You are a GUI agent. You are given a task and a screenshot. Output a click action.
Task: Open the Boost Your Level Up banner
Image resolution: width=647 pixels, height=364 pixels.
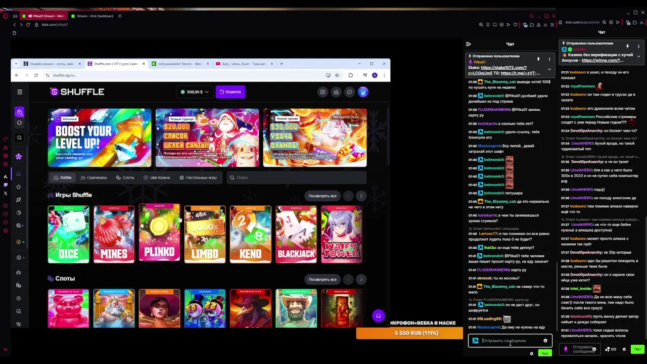coord(100,138)
